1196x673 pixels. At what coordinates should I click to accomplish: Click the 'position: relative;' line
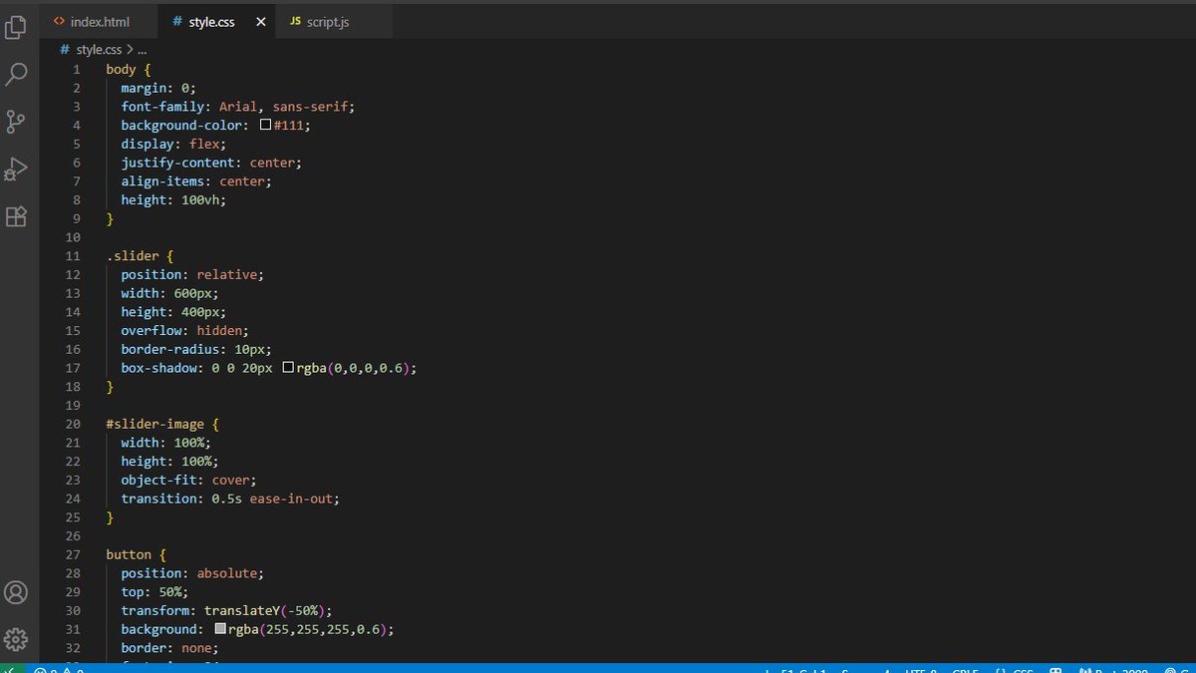point(193,274)
